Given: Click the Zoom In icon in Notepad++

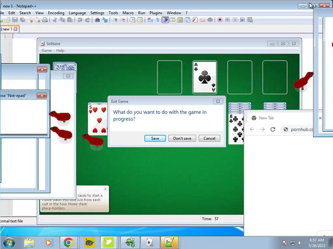Looking at the screenshot, I should point(115,20).
